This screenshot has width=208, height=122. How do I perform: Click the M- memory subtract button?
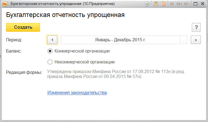tap(187, 4)
